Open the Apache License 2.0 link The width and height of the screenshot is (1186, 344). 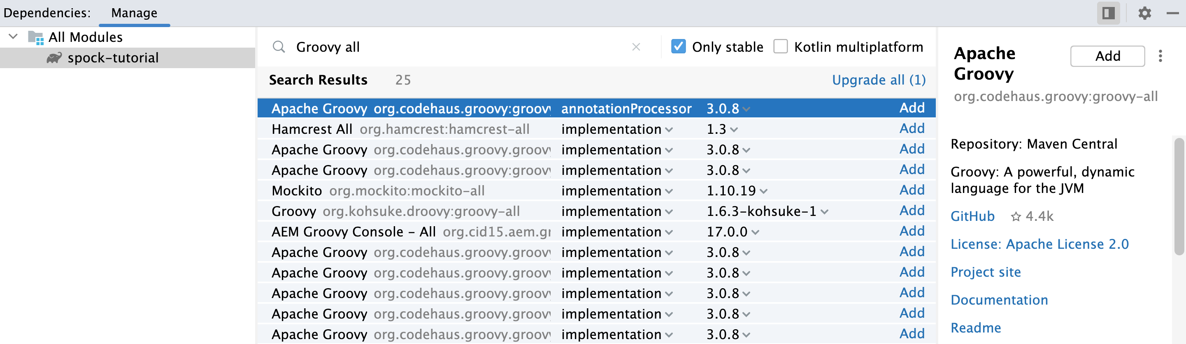coord(1039,244)
